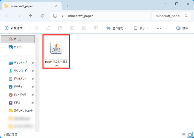Image resolution: width=194 pixels, height=138 pixels.
Task: Open the 並べ替え sort dropdown
Action: tap(116, 28)
